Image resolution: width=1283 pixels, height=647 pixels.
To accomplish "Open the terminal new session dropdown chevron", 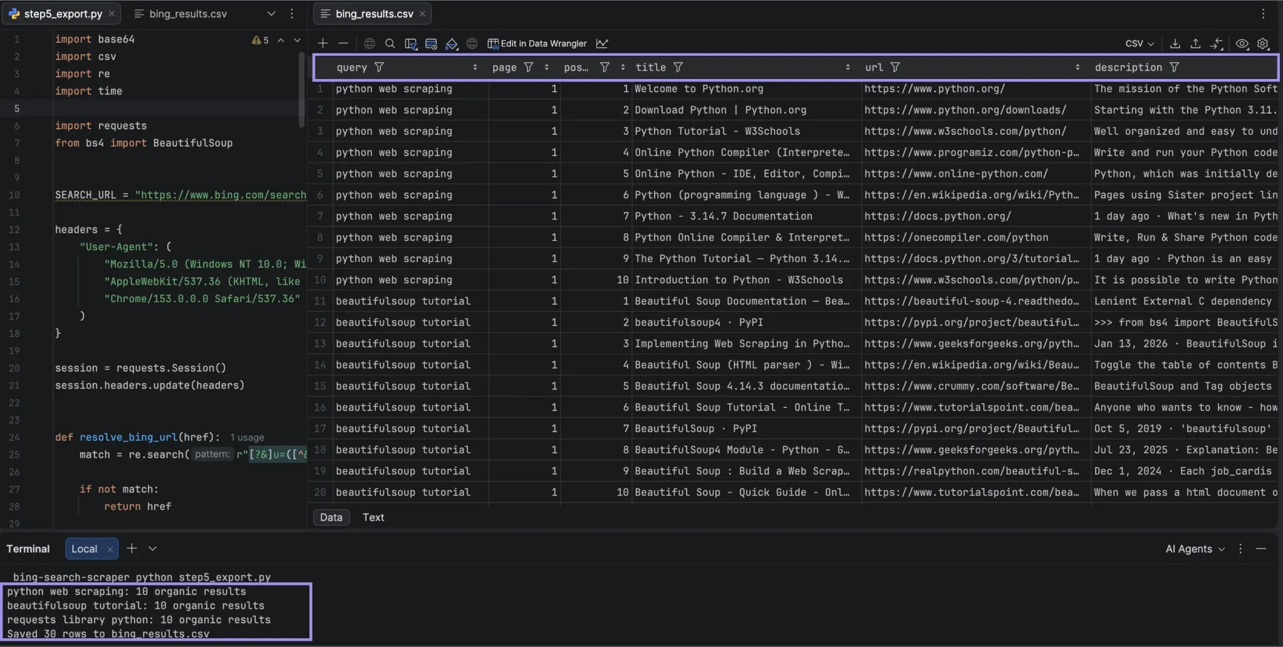I will tap(152, 549).
